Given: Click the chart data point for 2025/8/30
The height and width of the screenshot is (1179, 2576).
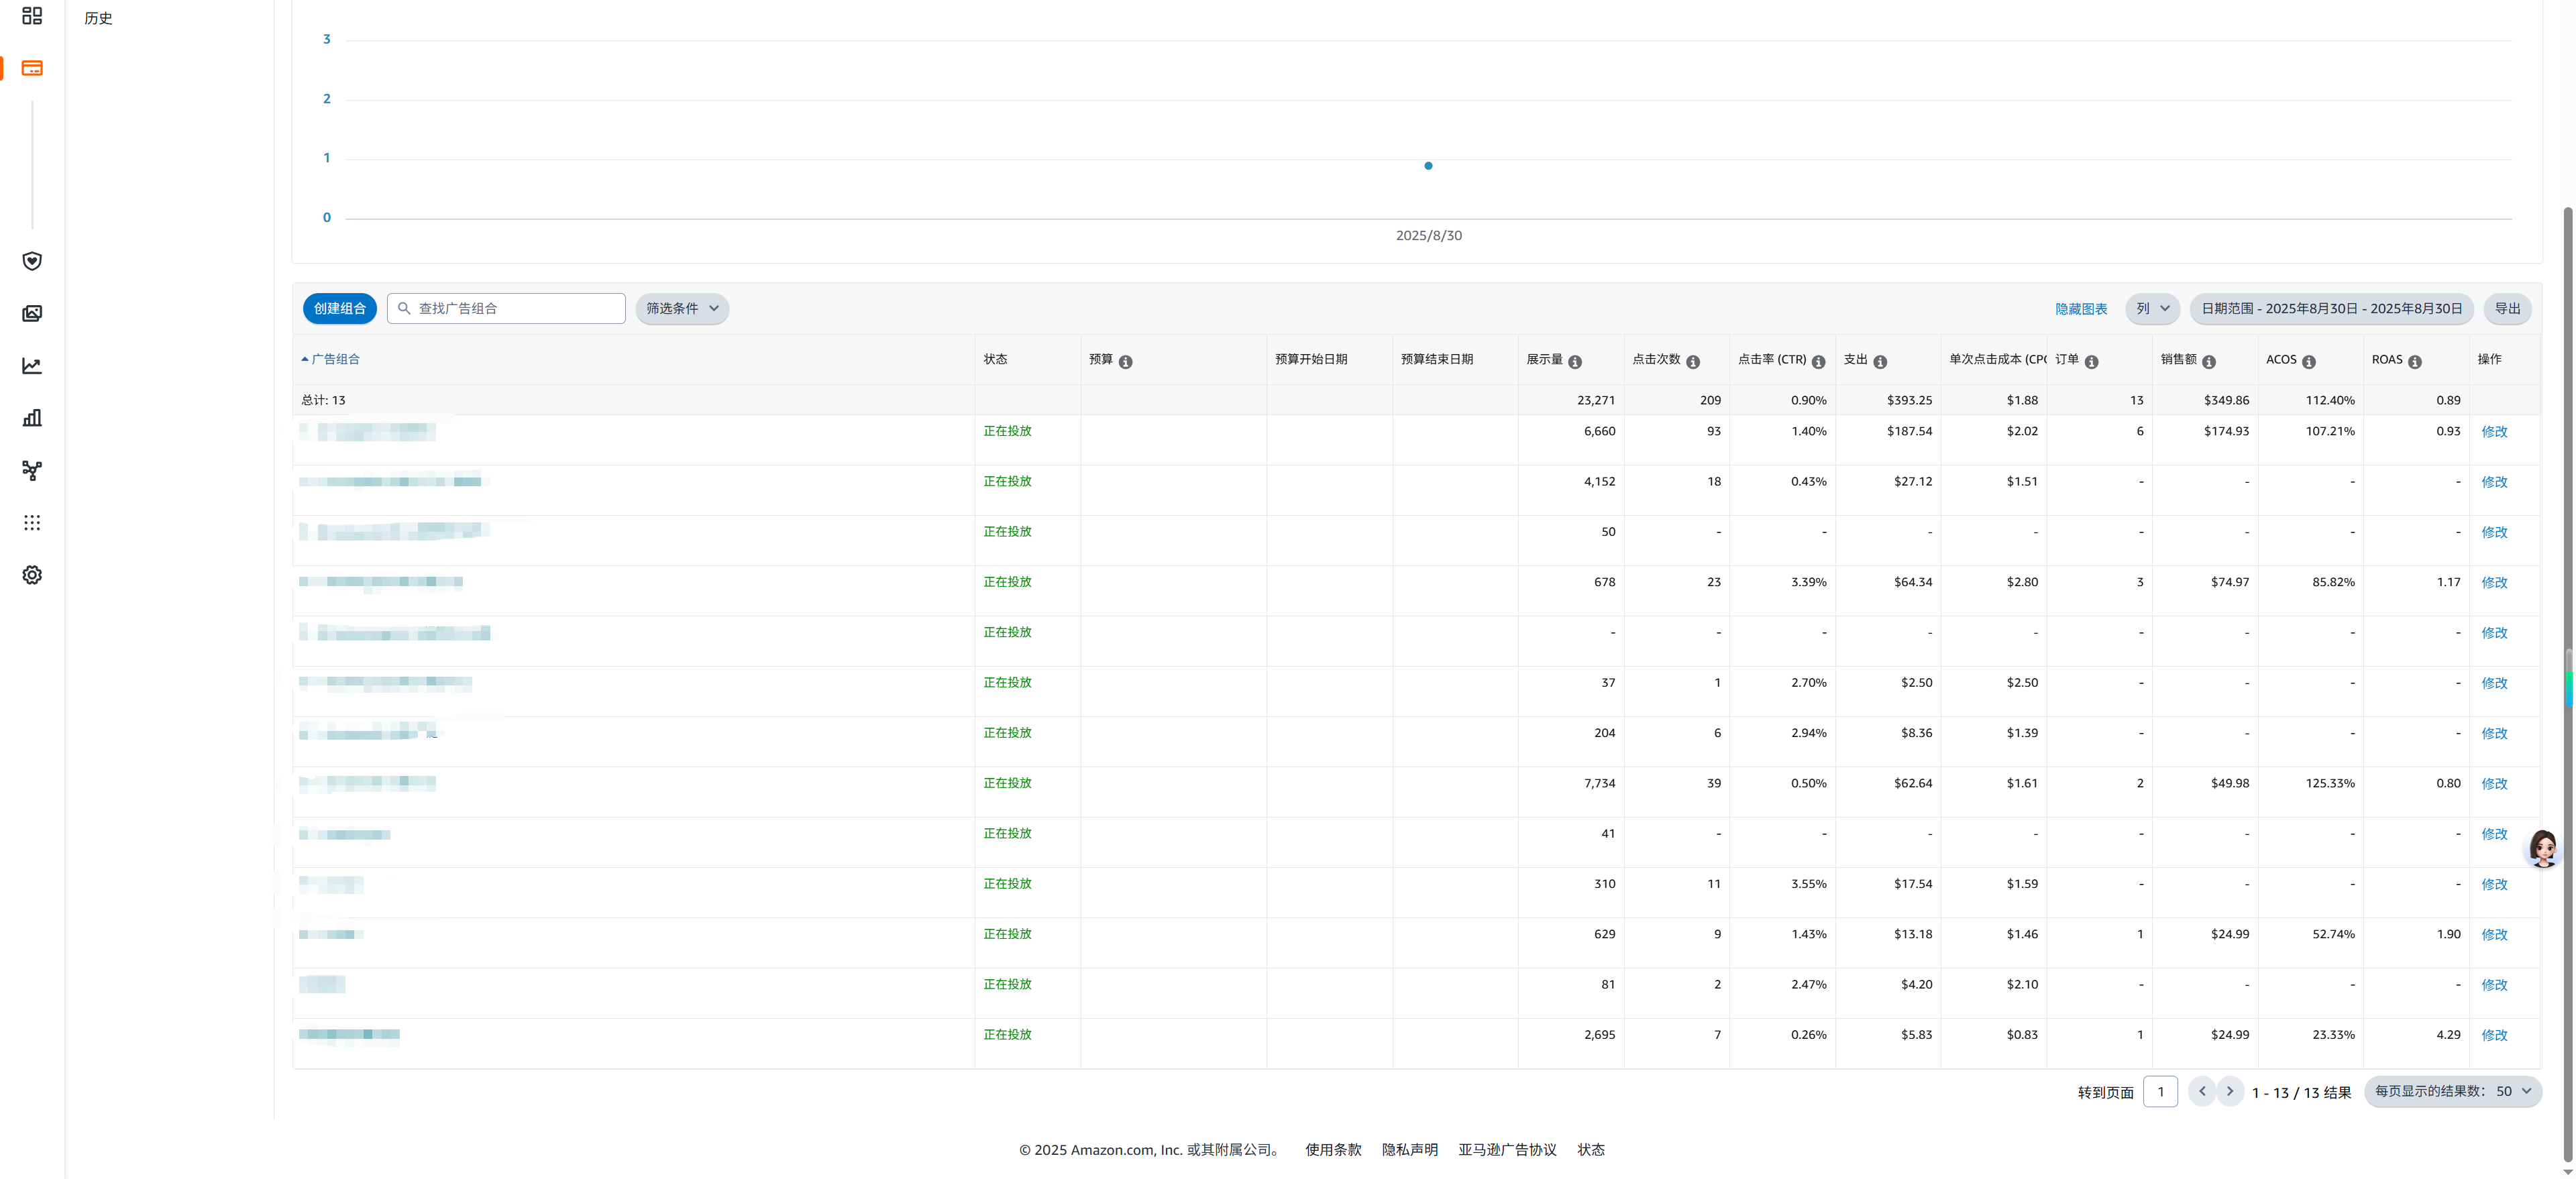Looking at the screenshot, I should point(1428,166).
